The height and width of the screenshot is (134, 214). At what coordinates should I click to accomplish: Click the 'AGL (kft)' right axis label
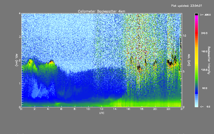[189, 60]
